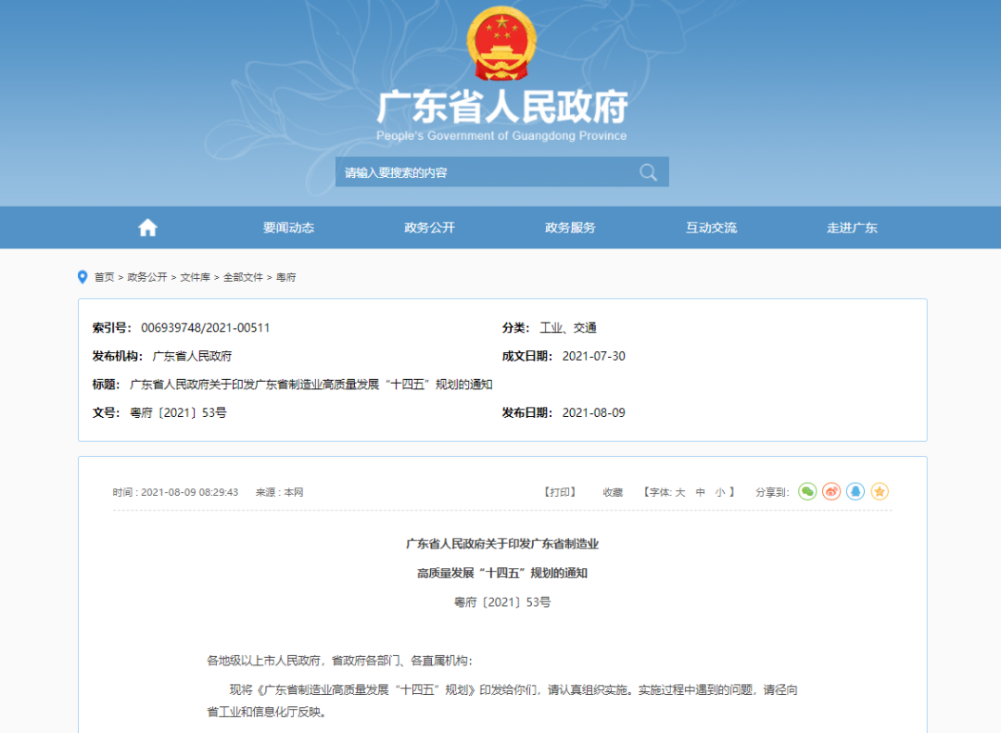Share to QZone with the star icon
Screen dimensions: 1001x733
[x=880, y=492]
